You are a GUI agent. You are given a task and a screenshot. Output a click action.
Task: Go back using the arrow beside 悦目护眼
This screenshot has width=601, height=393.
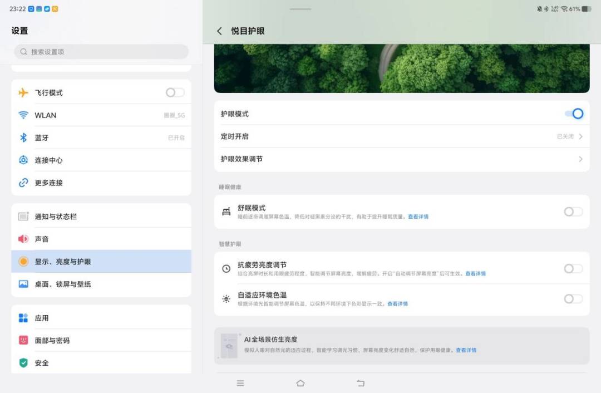219,31
